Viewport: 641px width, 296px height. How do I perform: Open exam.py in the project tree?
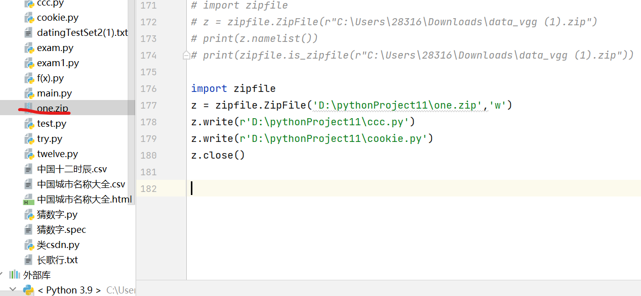[x=55, y=48]
